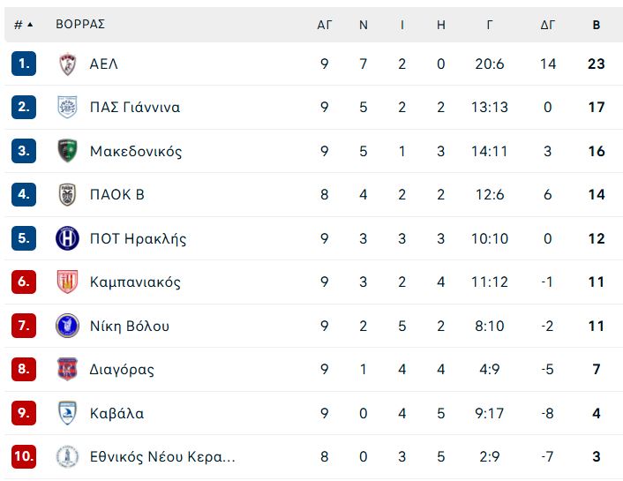The width and height of the screenshot is (623, 481).
Task: Select the Ν wins column header
Action: coord(364,25)
